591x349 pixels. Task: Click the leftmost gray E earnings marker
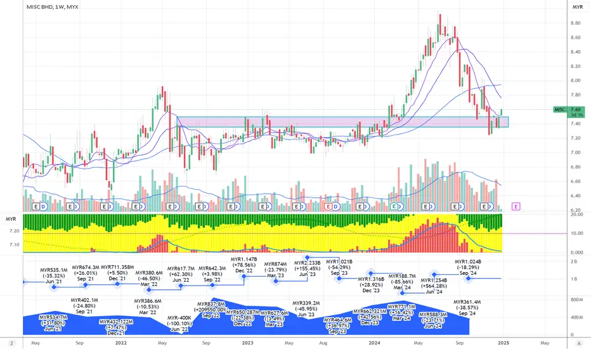coord(36,206)
